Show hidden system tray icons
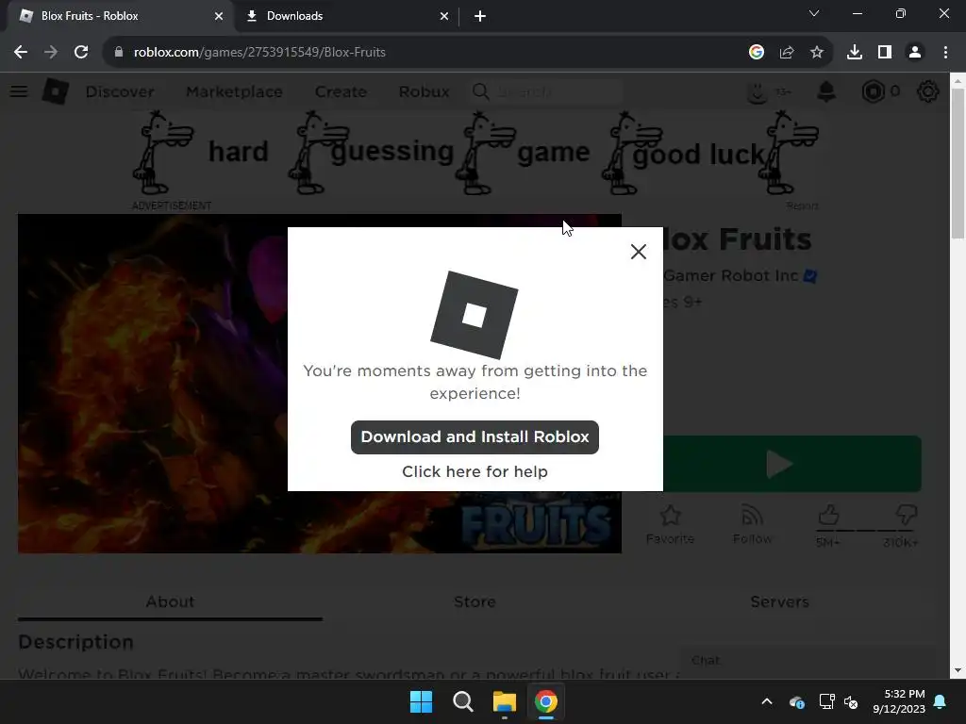 (766, 701)
